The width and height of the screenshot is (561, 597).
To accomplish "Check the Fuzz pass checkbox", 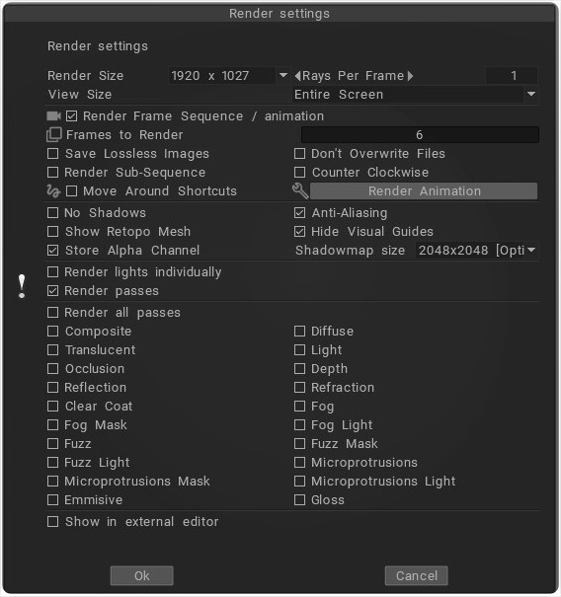I will (53, 443).
